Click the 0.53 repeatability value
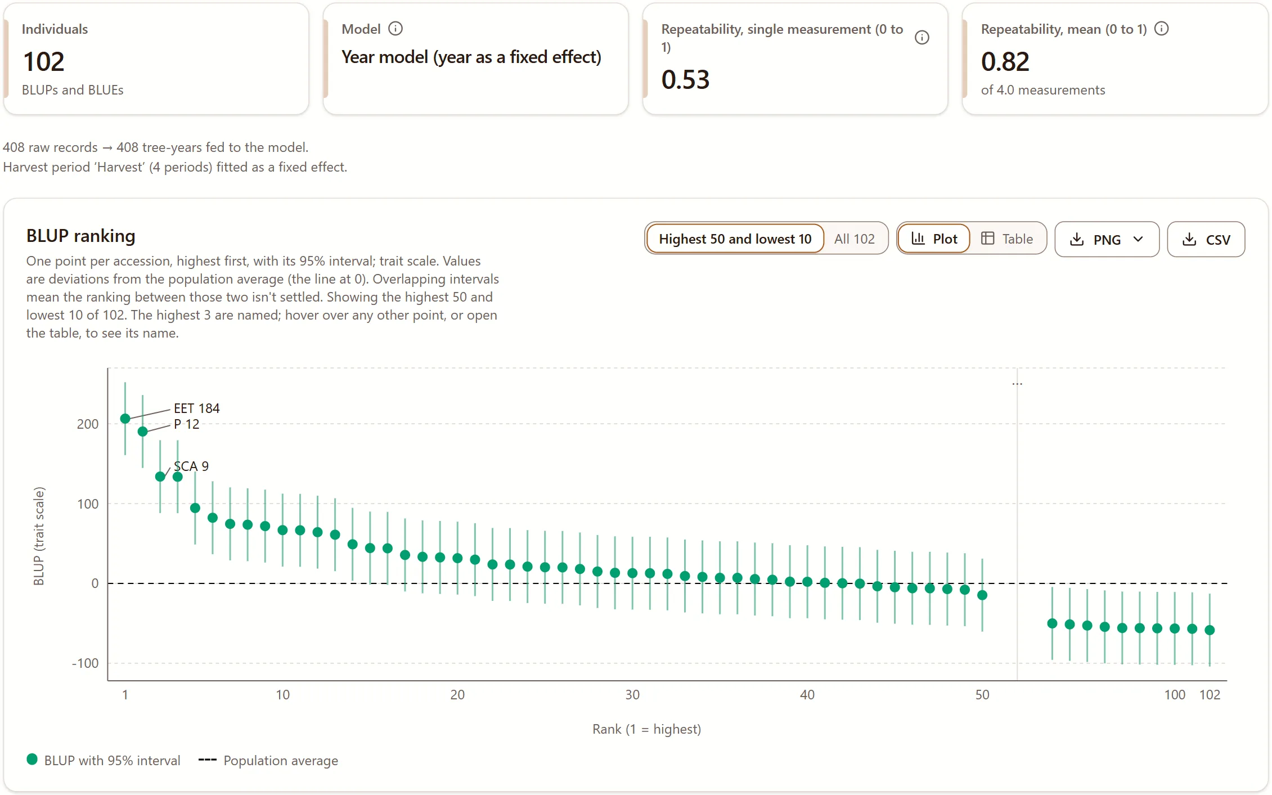The height and width of the screenshot is (795, 1272). click(x=685, y=80)
